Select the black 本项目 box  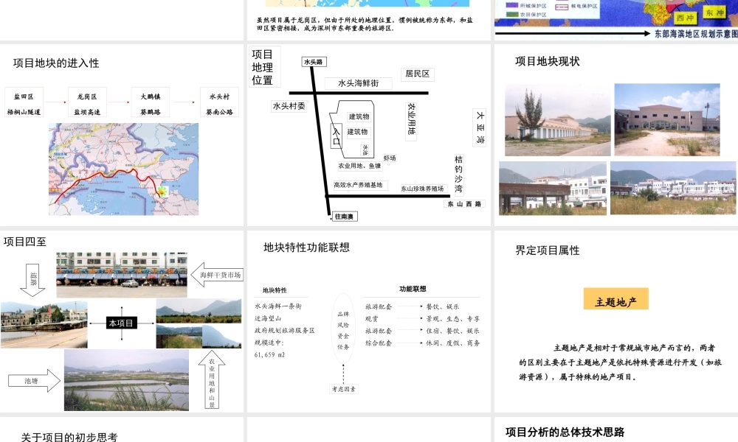click(122, 323)
